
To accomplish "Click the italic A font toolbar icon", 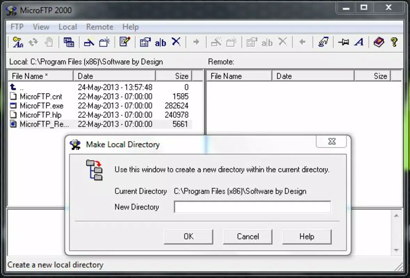I will coord(359,42).
